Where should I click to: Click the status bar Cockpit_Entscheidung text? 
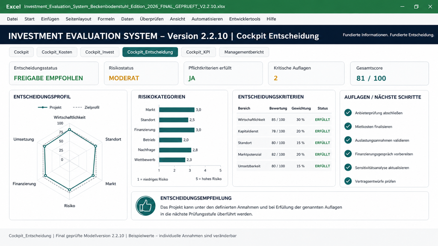point(30,236)
